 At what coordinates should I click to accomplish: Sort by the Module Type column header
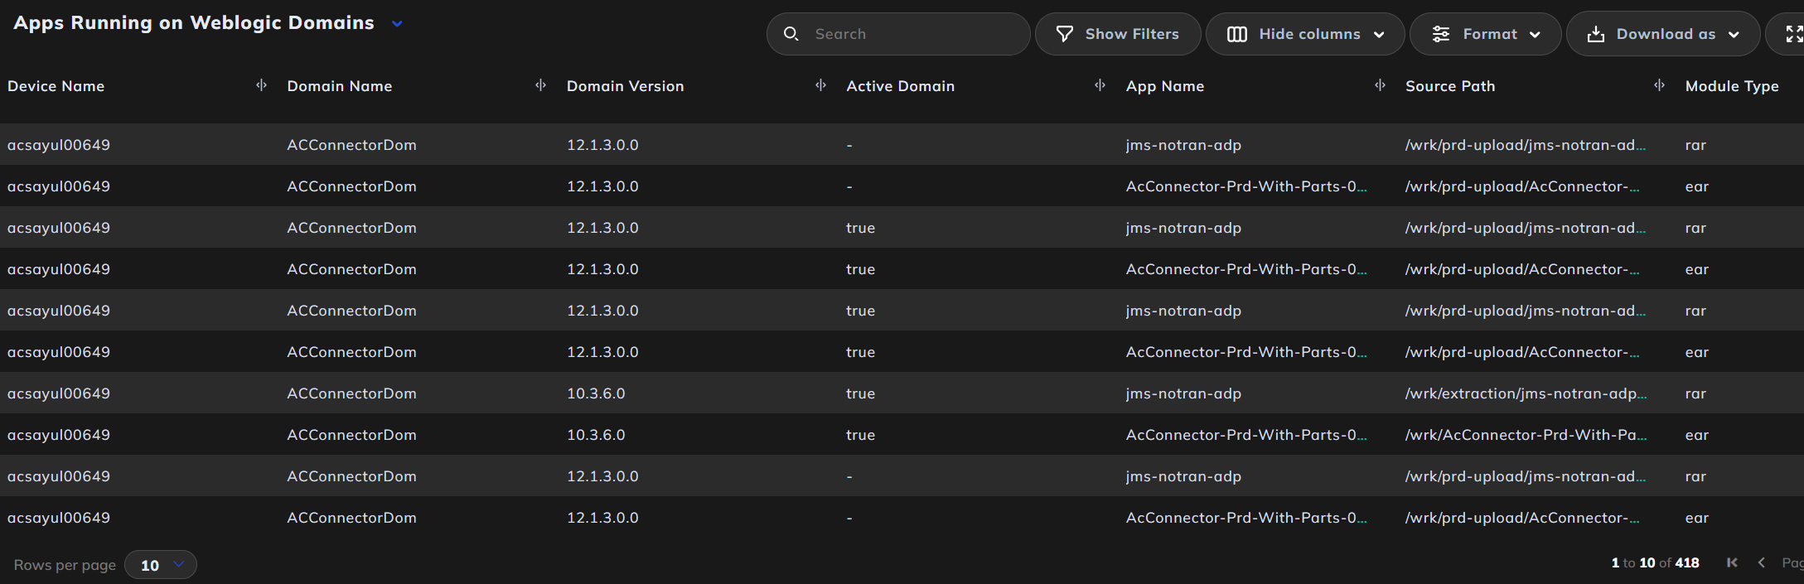pyautogui.click(x=1732, y=86)
